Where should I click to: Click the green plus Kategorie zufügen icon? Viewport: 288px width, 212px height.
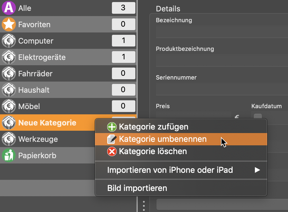[x=112, y=127]
